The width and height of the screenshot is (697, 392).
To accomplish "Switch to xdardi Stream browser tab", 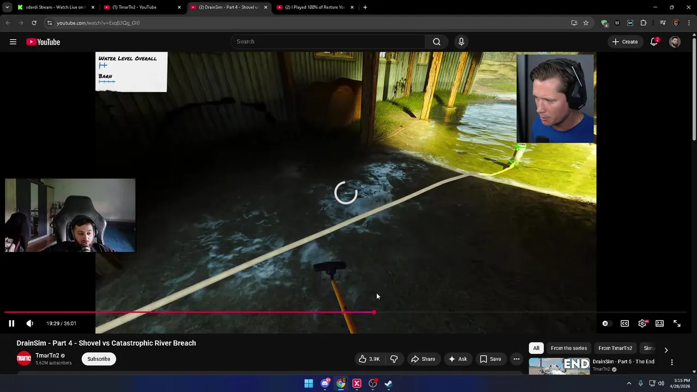I will click(x=56, y=7).
